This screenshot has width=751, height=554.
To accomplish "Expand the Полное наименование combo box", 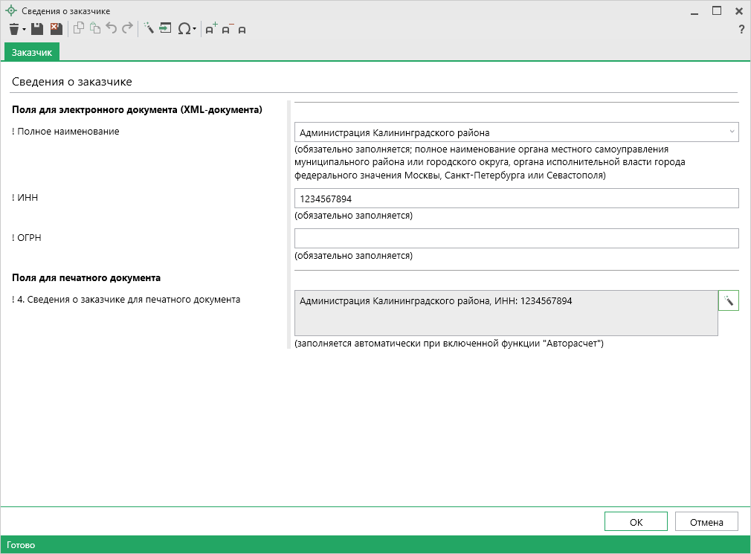I will (732, 132).
